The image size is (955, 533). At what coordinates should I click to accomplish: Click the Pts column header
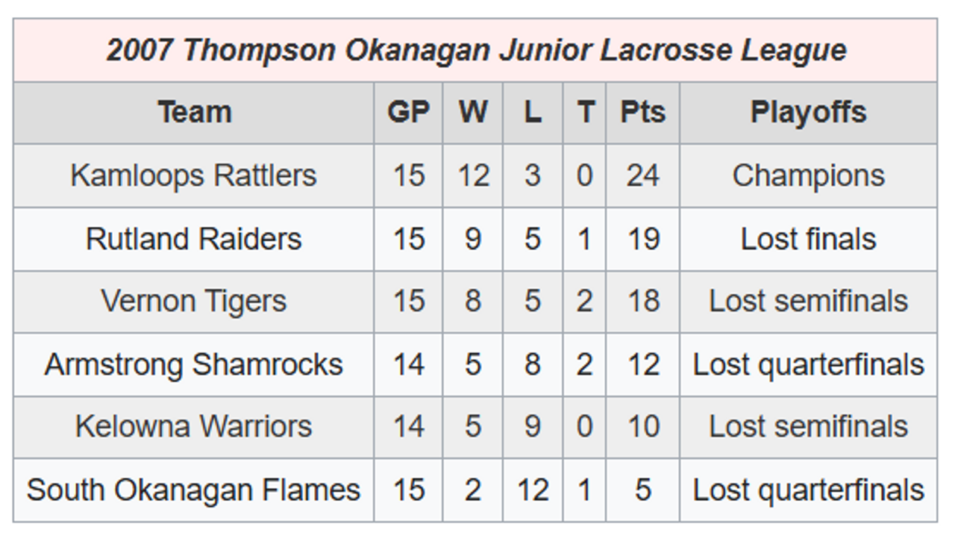click(x=642, y=112)
